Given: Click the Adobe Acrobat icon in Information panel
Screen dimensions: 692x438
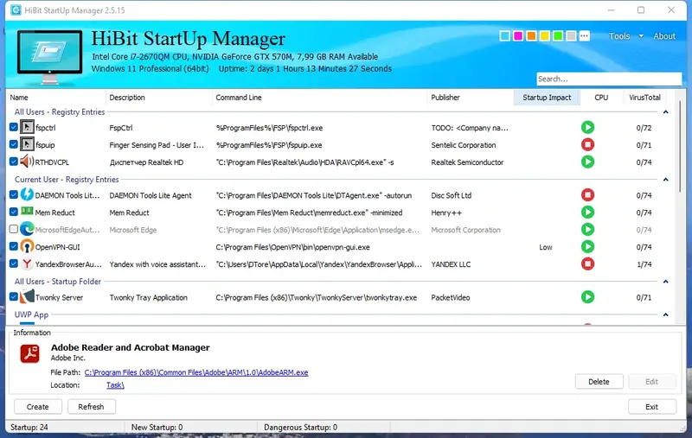Looking at the screenshot, I should 30,353.
